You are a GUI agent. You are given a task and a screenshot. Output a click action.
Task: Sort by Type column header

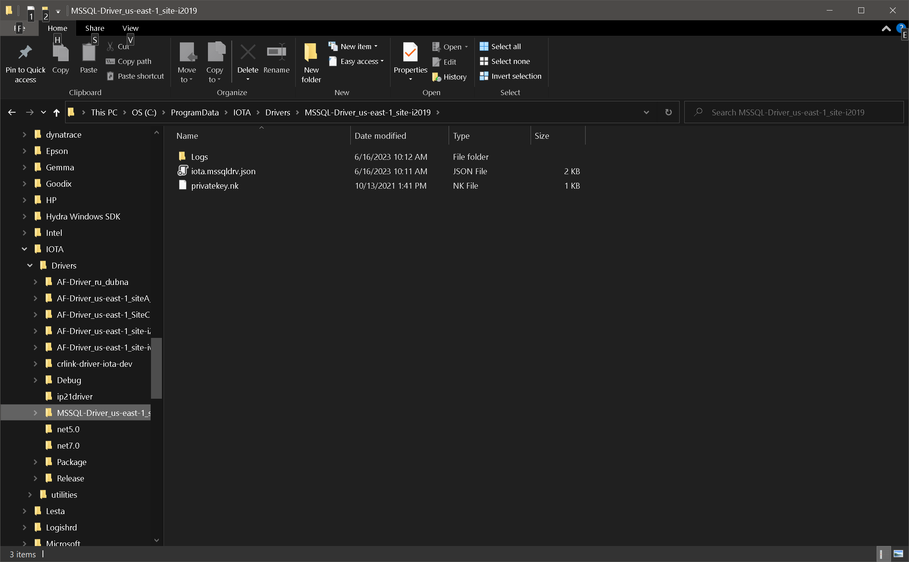click(490, 136)
